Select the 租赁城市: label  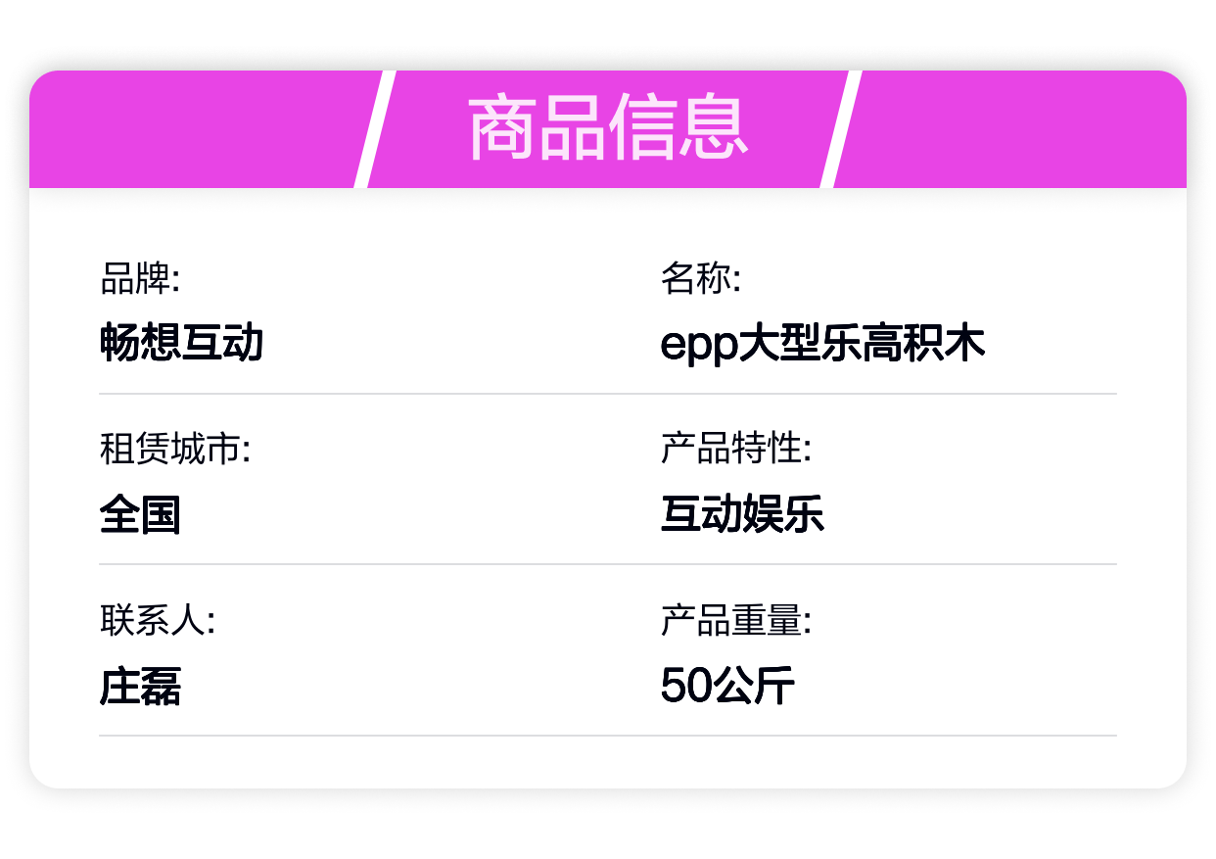tap(175, 450)
